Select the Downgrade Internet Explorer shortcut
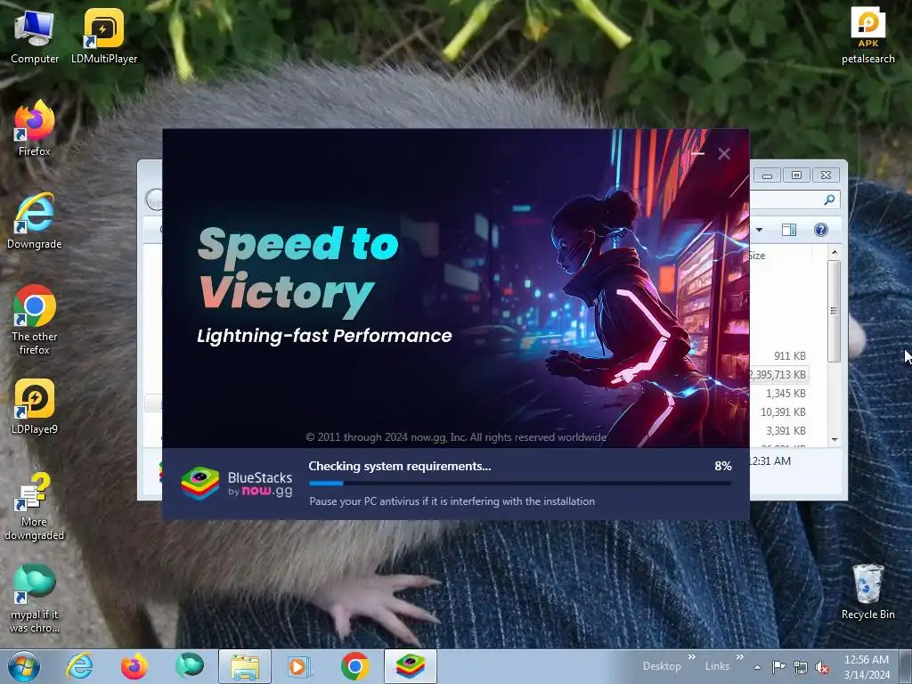Screen dimensions: 912x684 [x=35, y=221]
